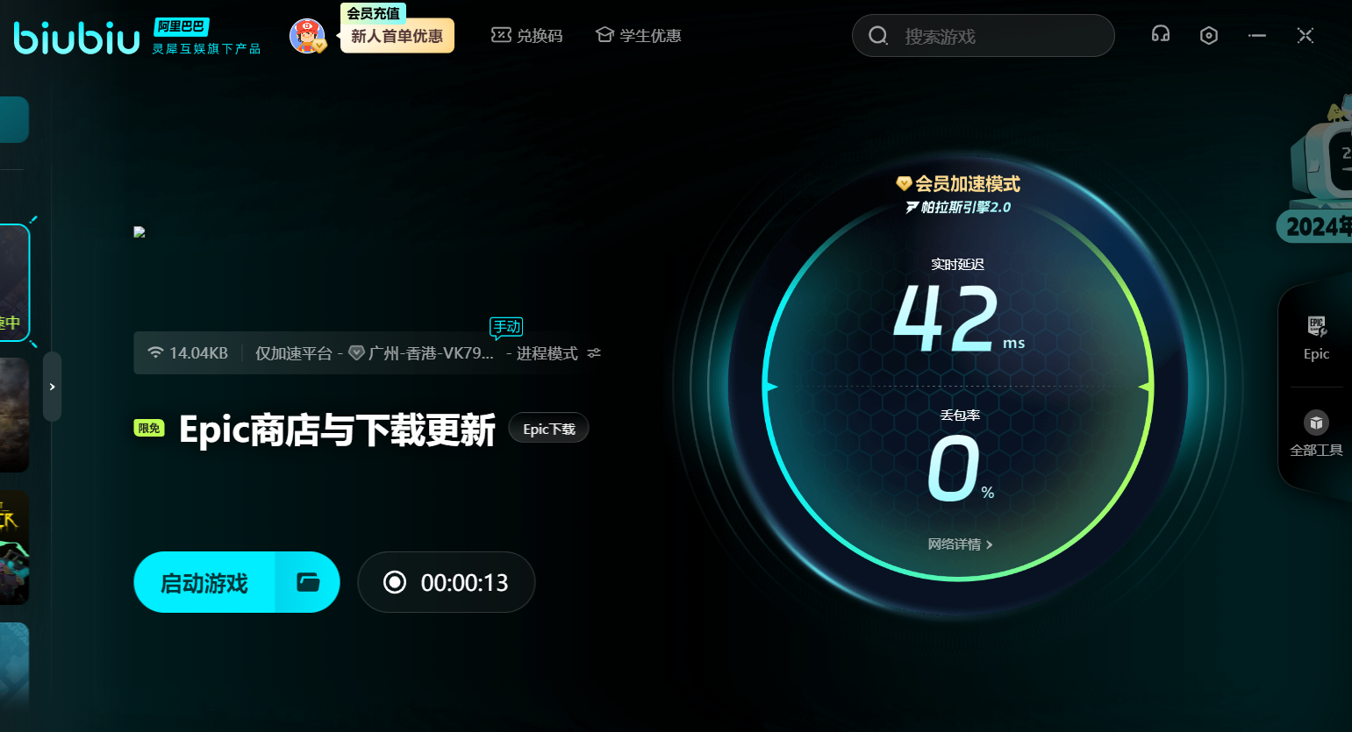Click the biubiu logo
This screenshot has width=1352, height=732.
point(77,38)
